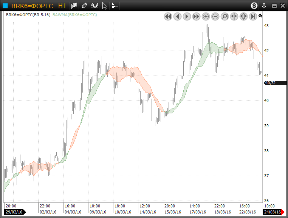Fast rewind chart to the beginning
288x218 pixels.
[x=168, y=16]
